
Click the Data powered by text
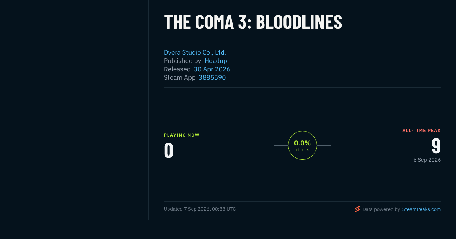(381, 209)
